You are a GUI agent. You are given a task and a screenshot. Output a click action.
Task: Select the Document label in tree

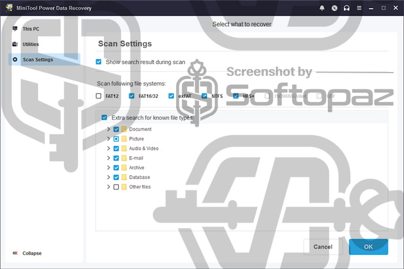[x=140, y=129]
